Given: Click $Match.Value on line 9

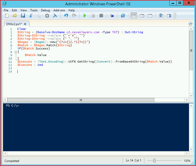Looking at the screenshot, I should click(36, 55).
